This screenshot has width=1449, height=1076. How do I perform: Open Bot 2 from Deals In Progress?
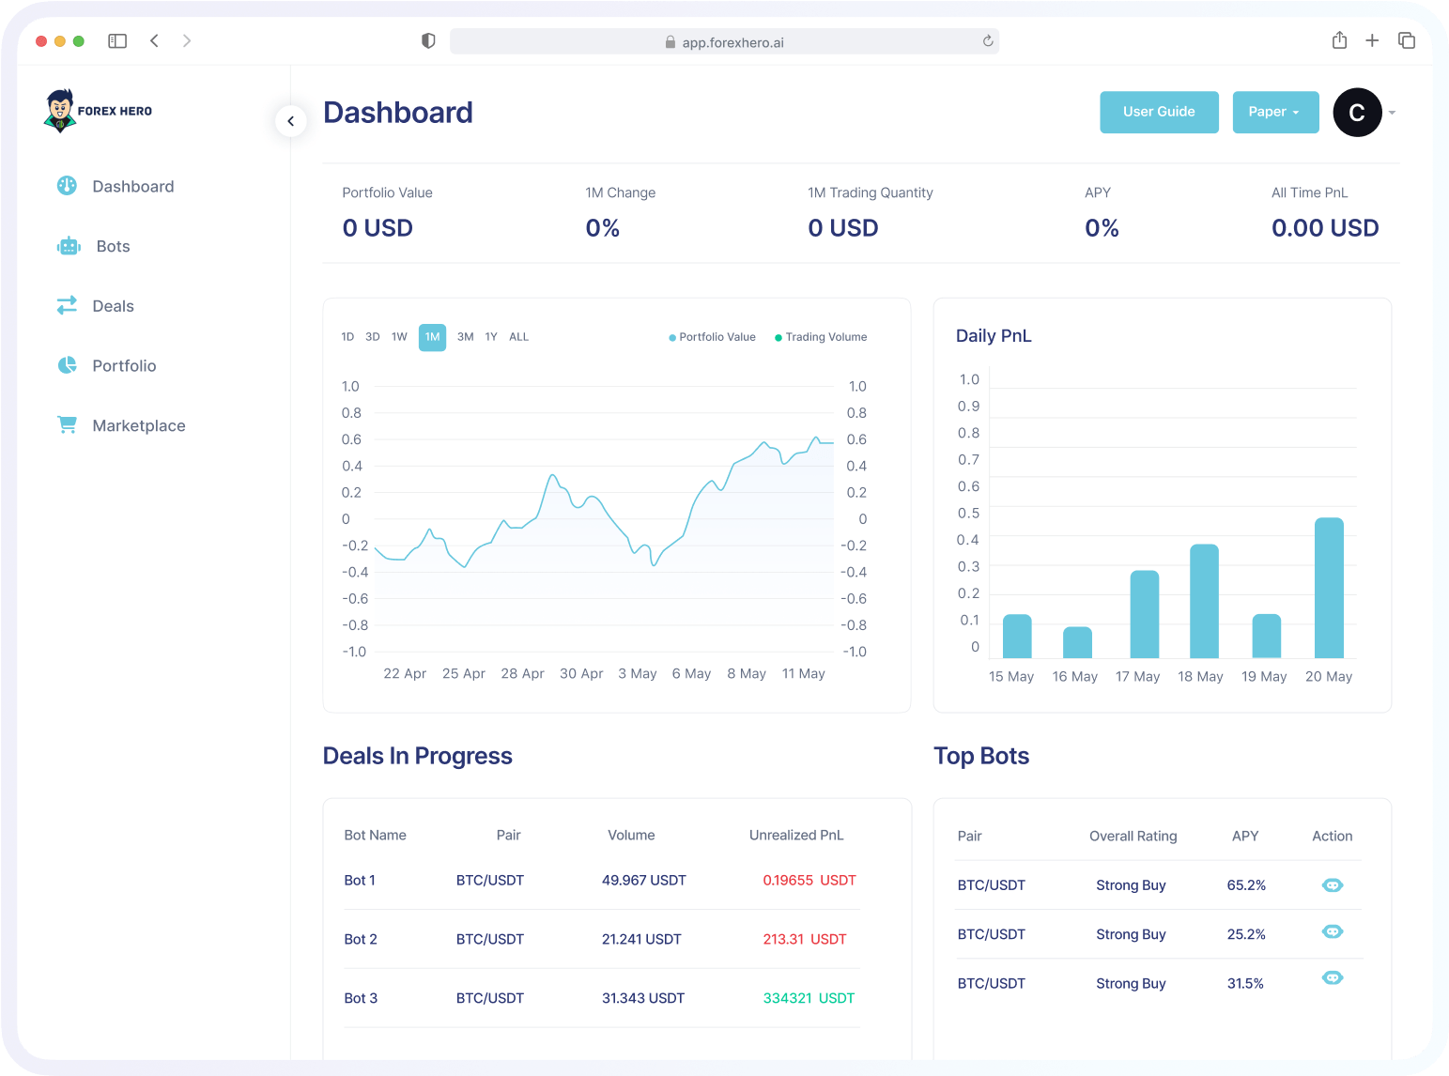coord(361,939)
